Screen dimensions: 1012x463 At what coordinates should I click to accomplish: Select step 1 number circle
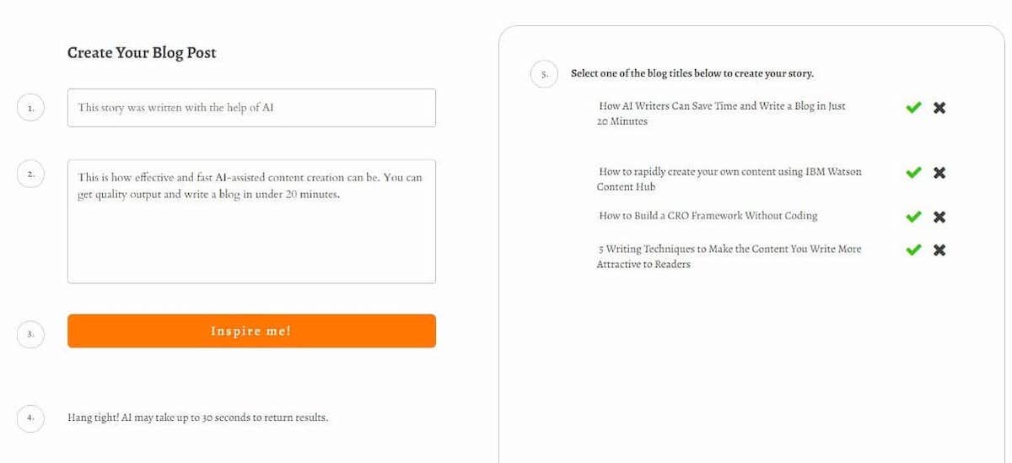click(30, 109)
